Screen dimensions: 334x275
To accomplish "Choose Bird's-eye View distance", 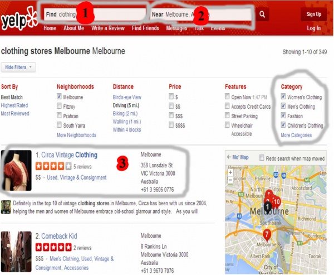I will 127,97.
